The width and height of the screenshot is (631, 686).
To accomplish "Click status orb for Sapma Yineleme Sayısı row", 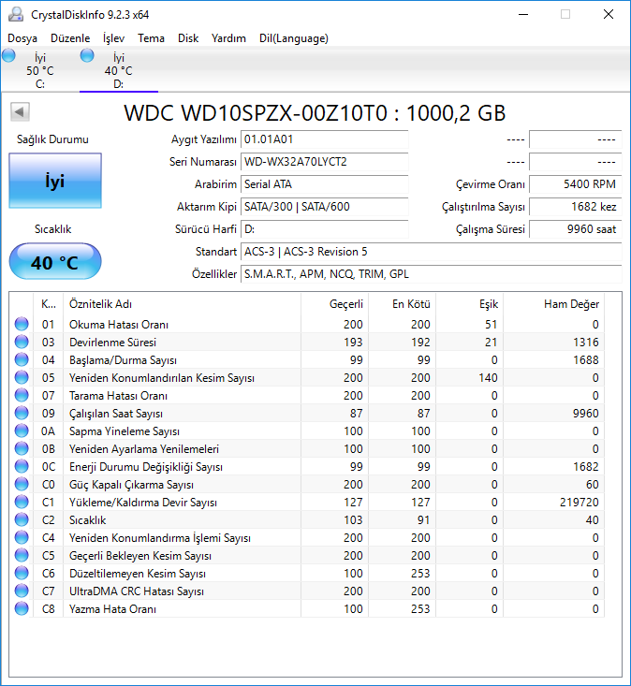I will pos(22,431).
